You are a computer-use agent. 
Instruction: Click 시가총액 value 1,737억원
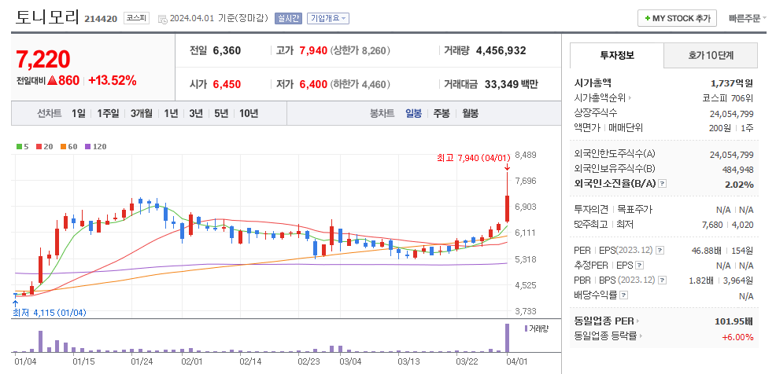tap(732, 83)
